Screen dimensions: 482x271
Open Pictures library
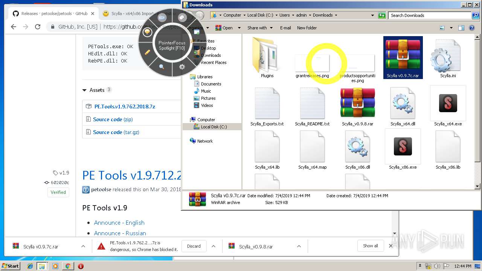pos(208,98)
